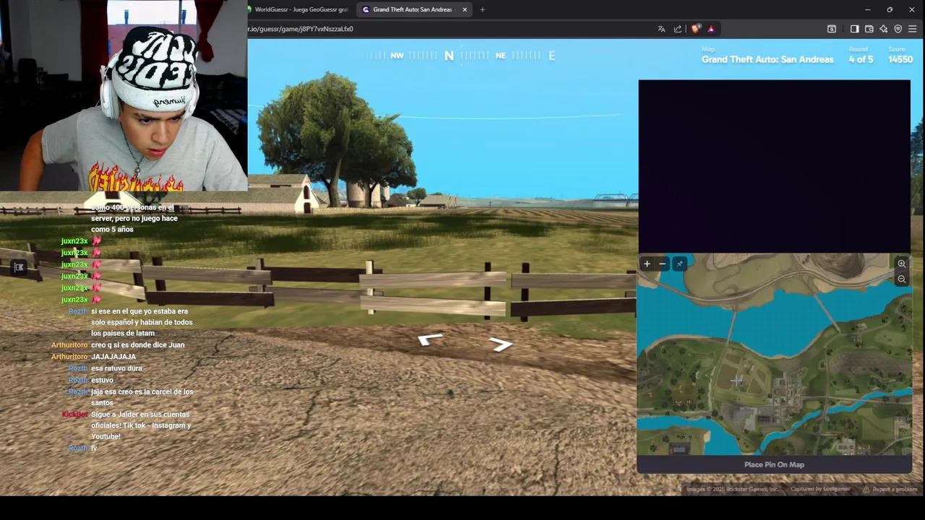Click the 'esa ratuvo dura' chat message
Screen dimensions: 925x520
116,368
